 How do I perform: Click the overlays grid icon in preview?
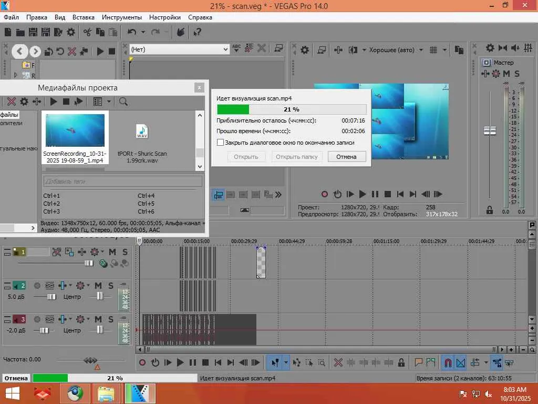click(433, 50)
